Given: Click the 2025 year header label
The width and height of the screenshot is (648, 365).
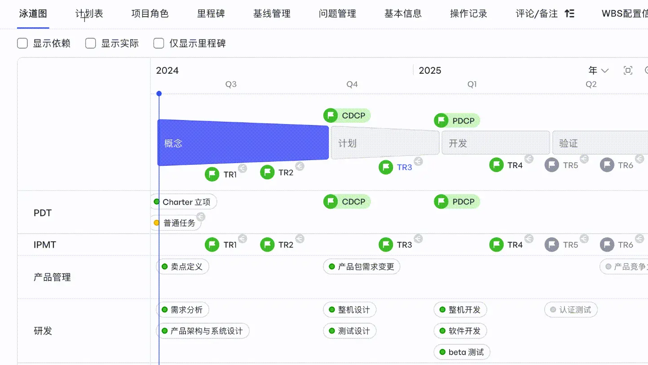Looking at the screenshot, I should 430,71.
